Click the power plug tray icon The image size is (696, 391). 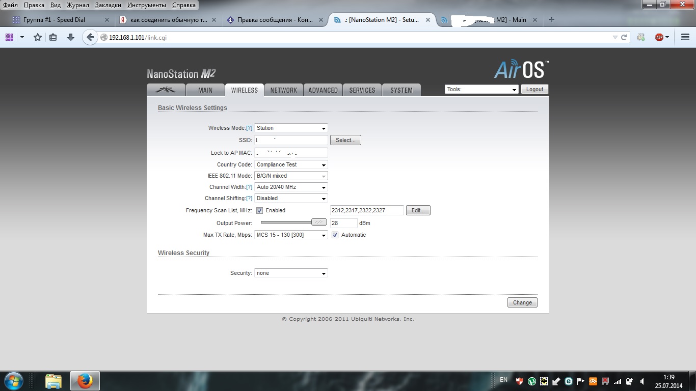[x=630, y=381]
